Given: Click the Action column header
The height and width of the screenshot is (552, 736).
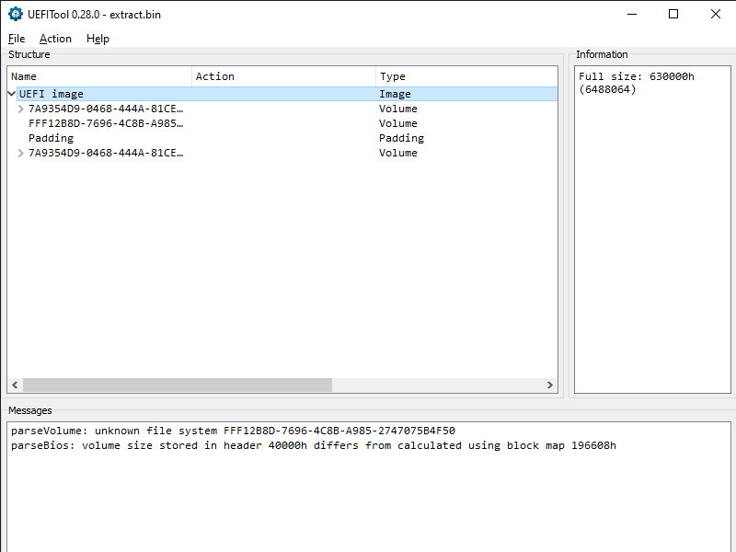Looking at the screenshot, I should pyautogui.click(x=284, y=76).
